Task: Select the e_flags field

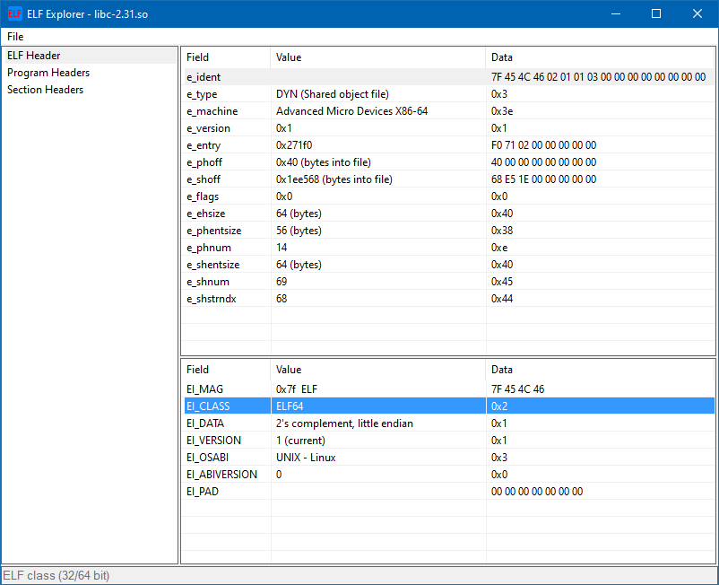Action: click(203, 196)
